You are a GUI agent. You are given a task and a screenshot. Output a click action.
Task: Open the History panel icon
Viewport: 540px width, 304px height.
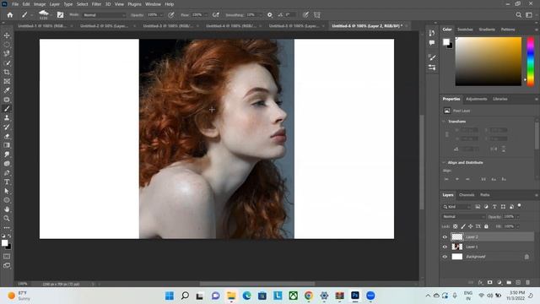tap(432, 33)
